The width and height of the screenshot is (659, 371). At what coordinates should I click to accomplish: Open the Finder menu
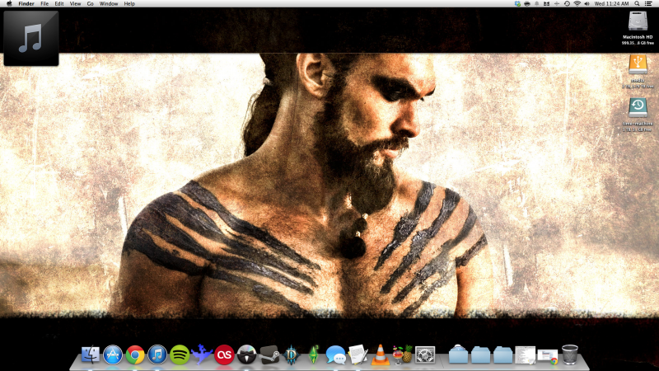tap(26, 4)
